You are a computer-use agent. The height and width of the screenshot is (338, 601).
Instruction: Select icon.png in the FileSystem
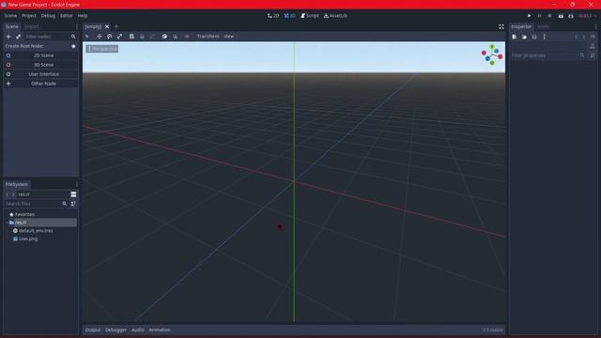pos(28,238)
